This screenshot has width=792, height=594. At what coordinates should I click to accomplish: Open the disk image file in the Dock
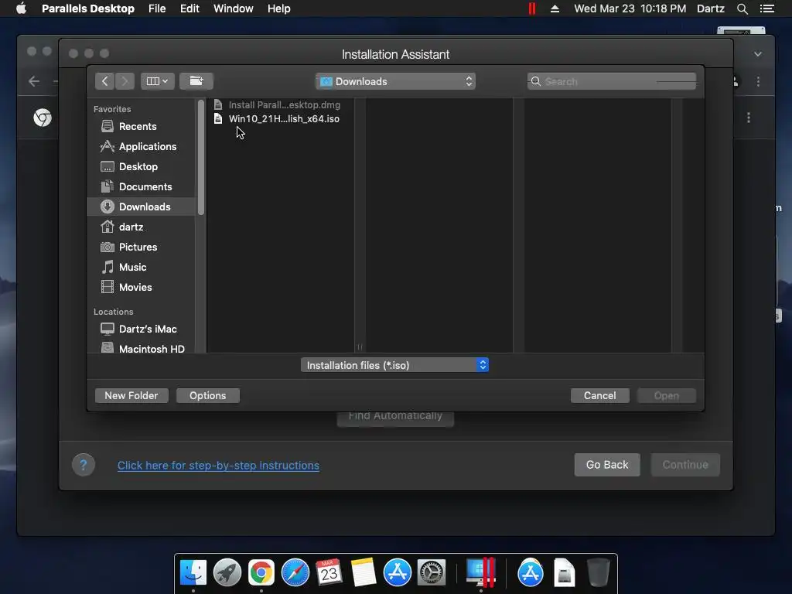point(564,573)
